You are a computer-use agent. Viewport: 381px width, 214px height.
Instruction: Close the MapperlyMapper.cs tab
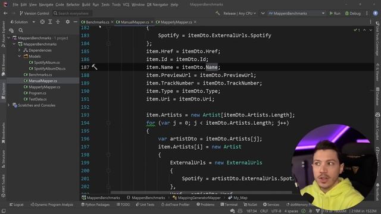click(195, 22)
